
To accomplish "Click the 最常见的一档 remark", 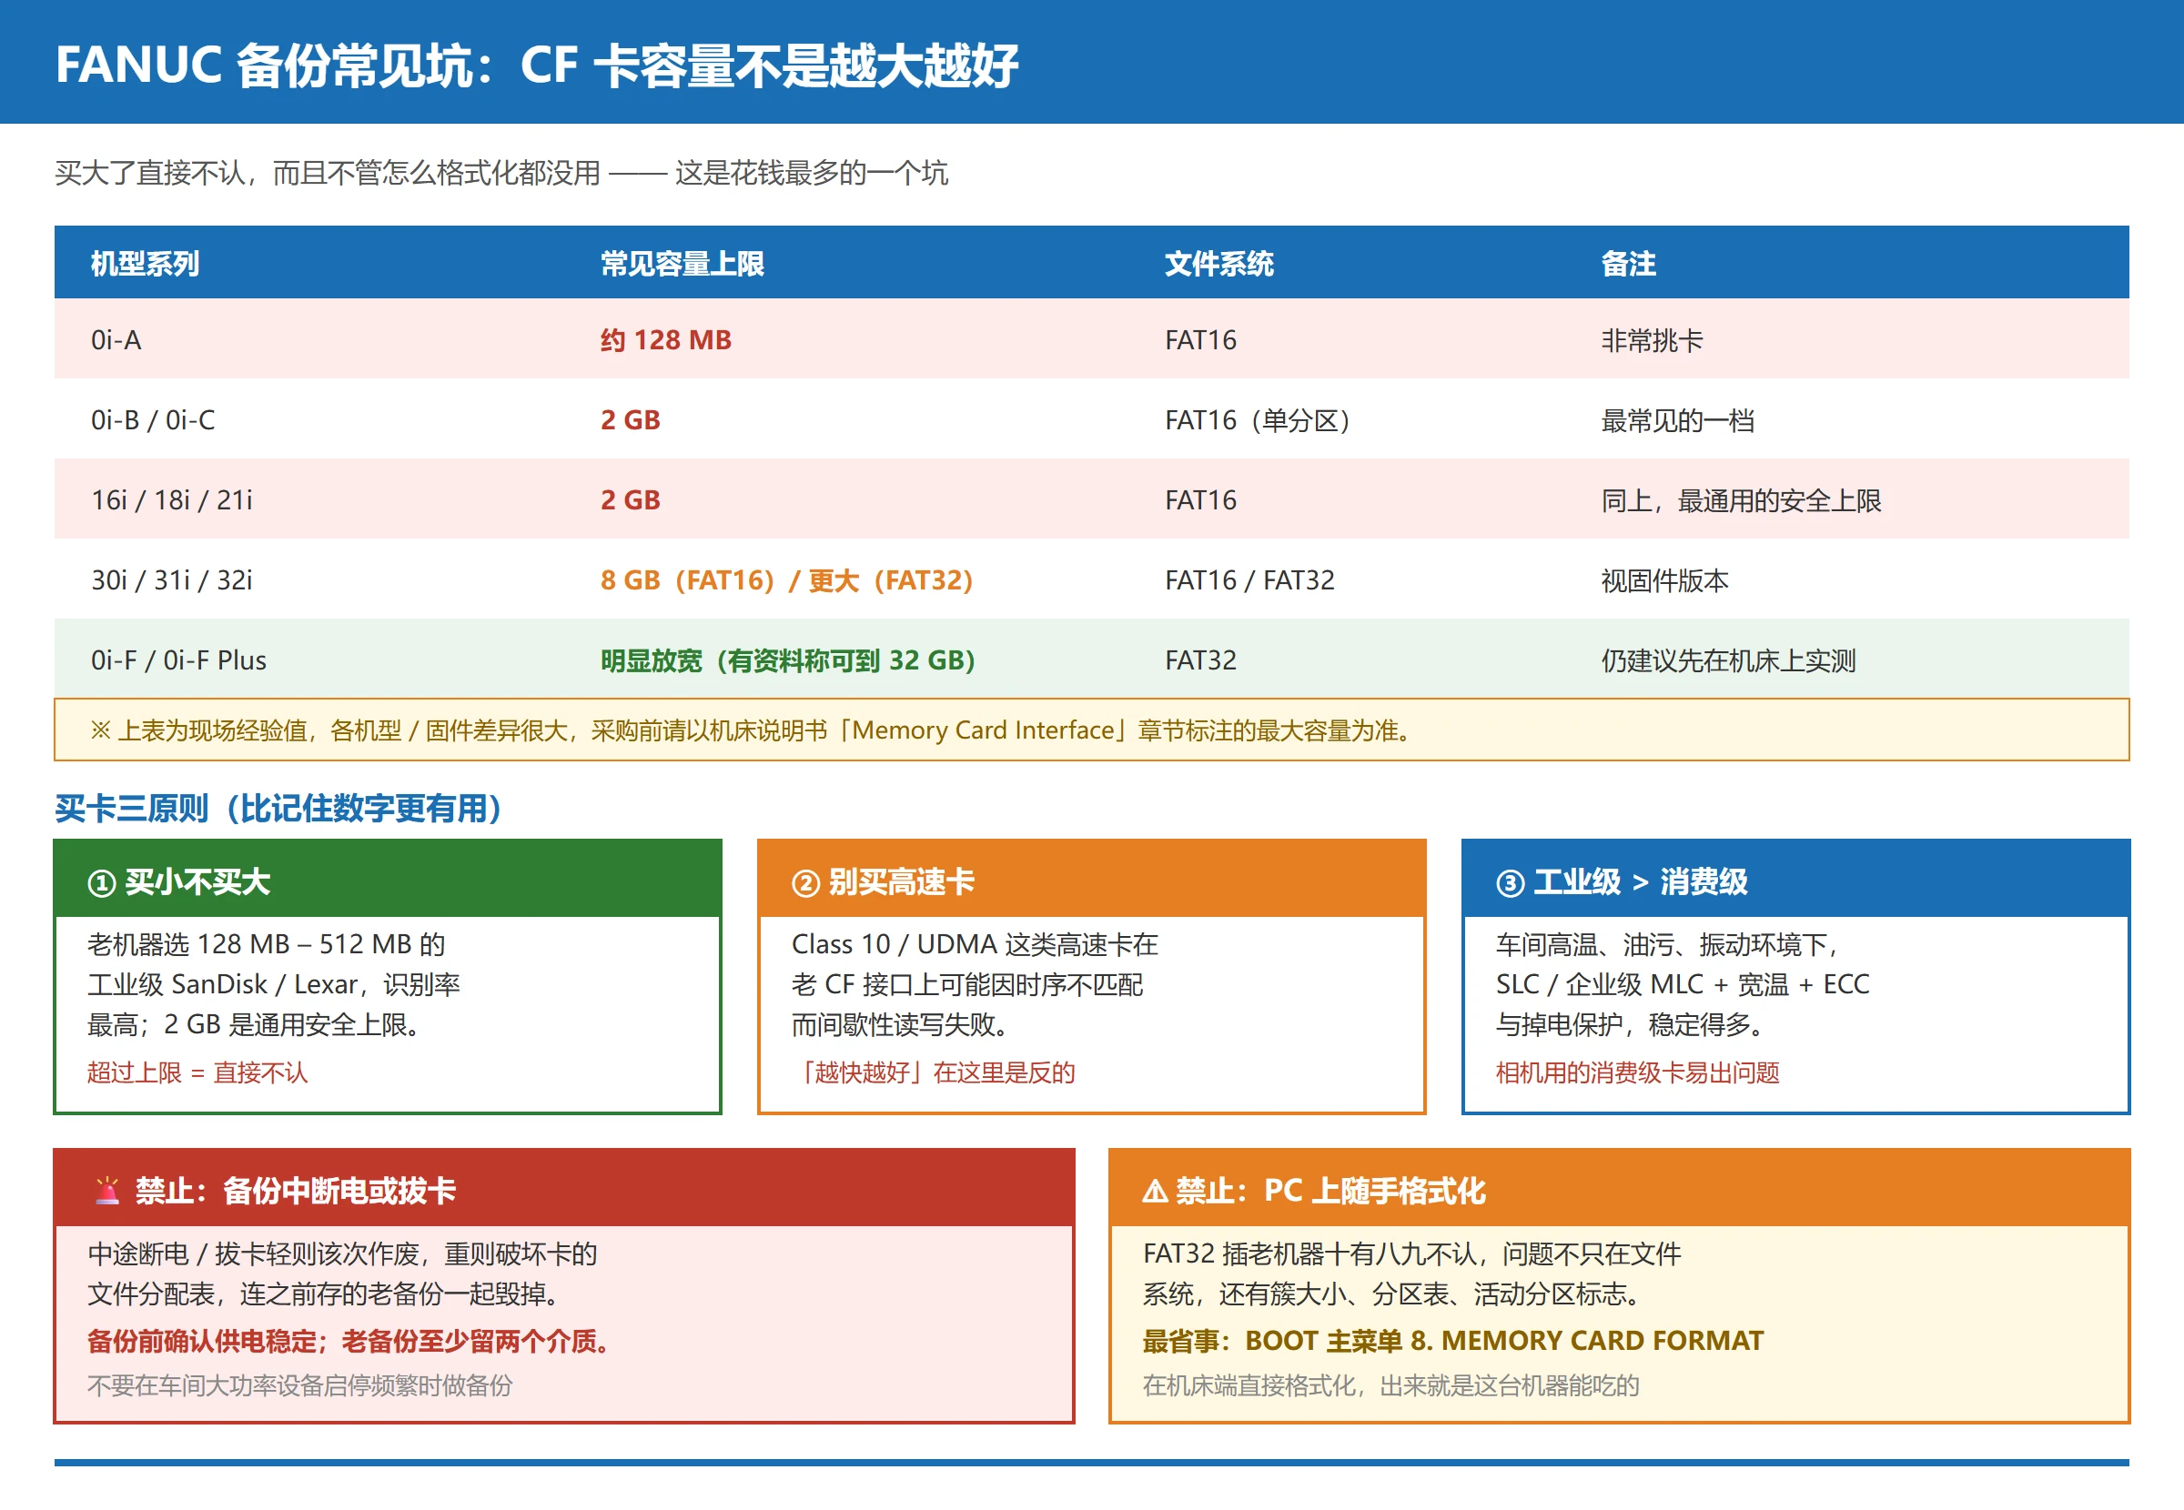I will pos(1678,420).
